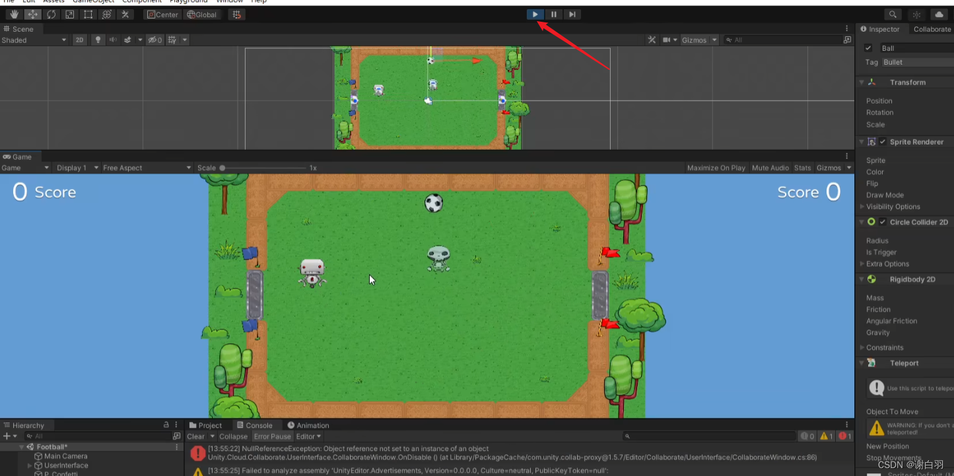The height and width of the screenshot is (476, 954).
Task: Step forward one frame
Action: 572,15
